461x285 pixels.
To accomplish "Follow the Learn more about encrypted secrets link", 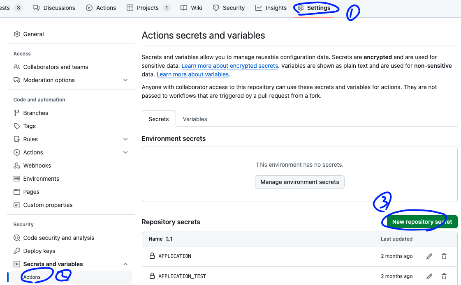I will (x=229, y=66).
